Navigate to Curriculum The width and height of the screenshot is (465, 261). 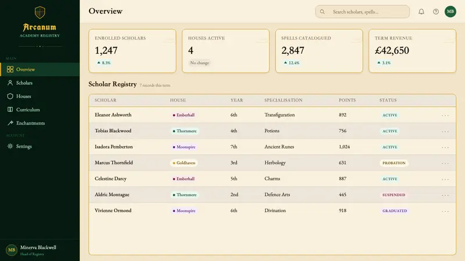40,110
